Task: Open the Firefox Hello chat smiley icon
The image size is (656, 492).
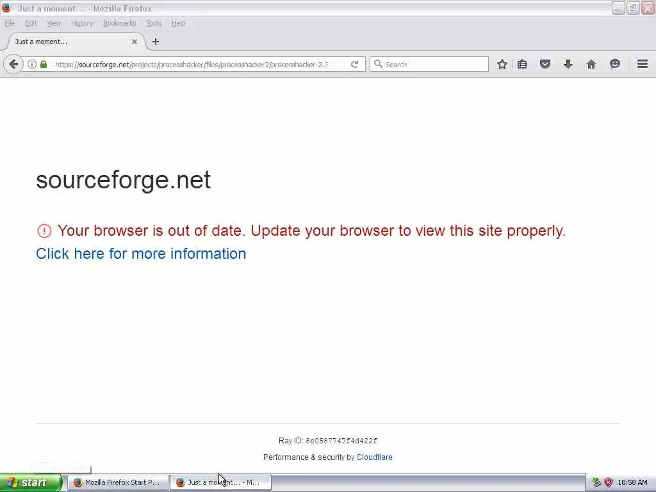Action: pos(615,64)
